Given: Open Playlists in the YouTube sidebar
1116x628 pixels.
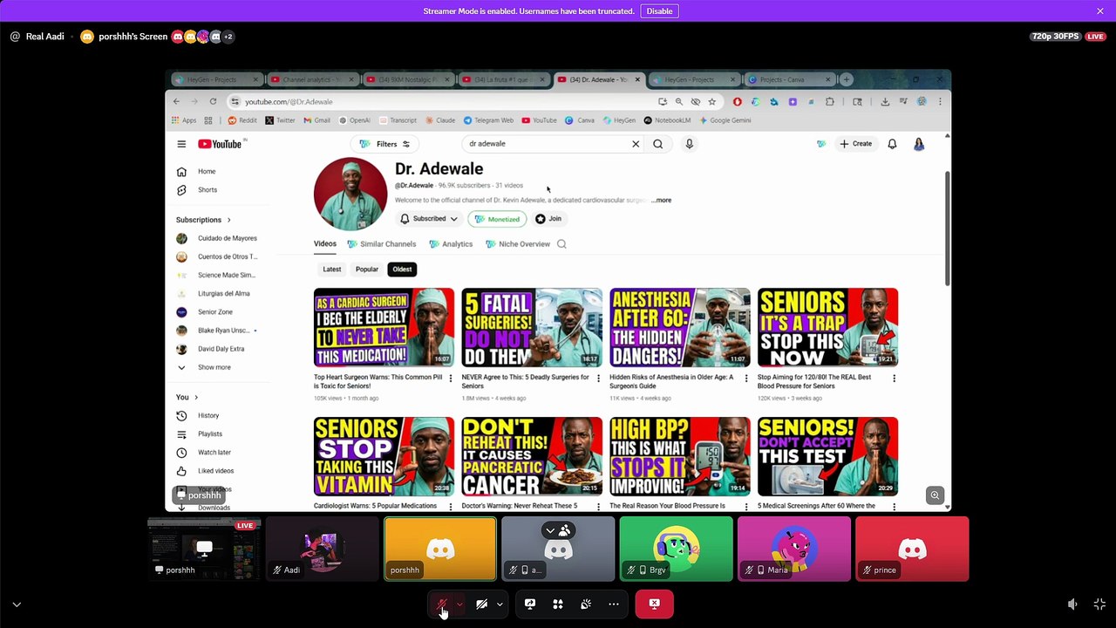Looking at the screenshot, I should pyautogui.click(x=199, y=434).
